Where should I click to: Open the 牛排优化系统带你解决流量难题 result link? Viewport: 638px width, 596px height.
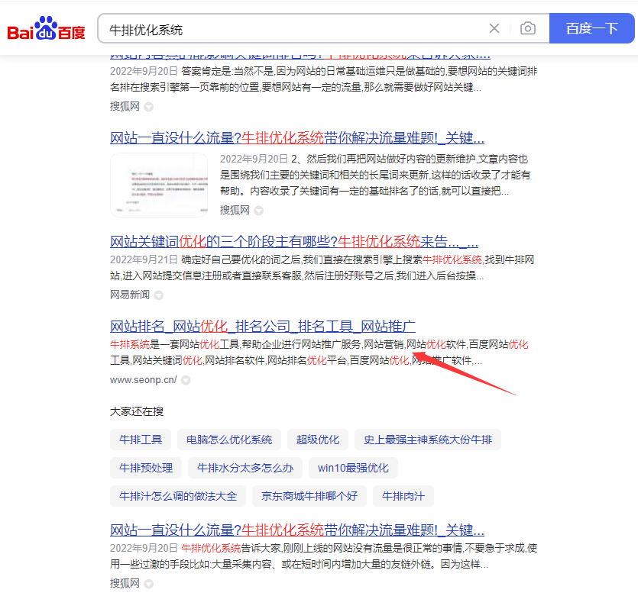tap(296, 136)
